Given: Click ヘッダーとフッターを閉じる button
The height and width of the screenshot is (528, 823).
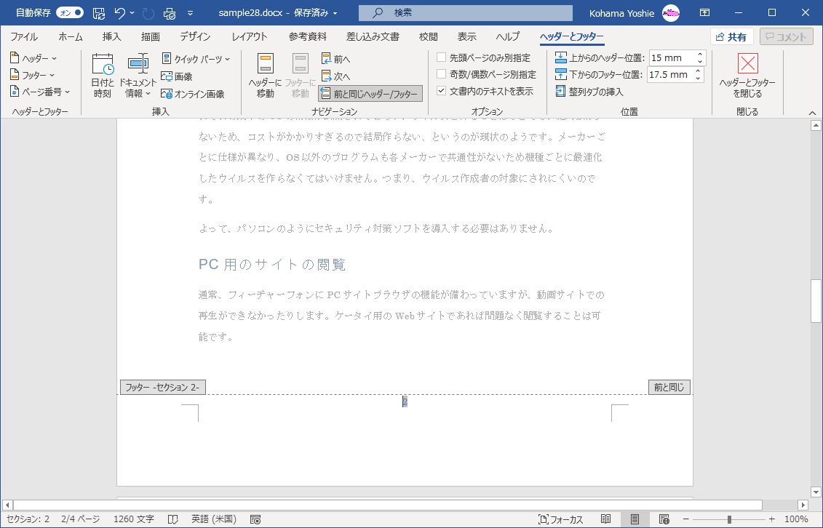Looking at the screenshot, I should pos(747,75).
